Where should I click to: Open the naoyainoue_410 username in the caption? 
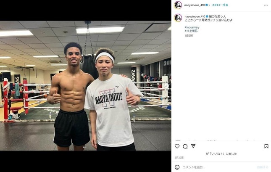[x=195, y=16]
